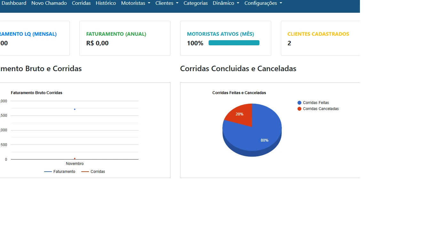
Task: Click the red Corridas legend line marker
Action: (x=85, y=172)
